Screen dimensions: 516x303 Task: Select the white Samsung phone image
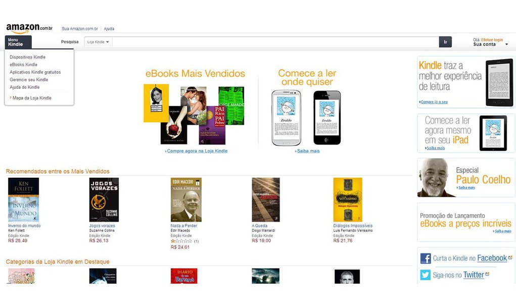286,118
